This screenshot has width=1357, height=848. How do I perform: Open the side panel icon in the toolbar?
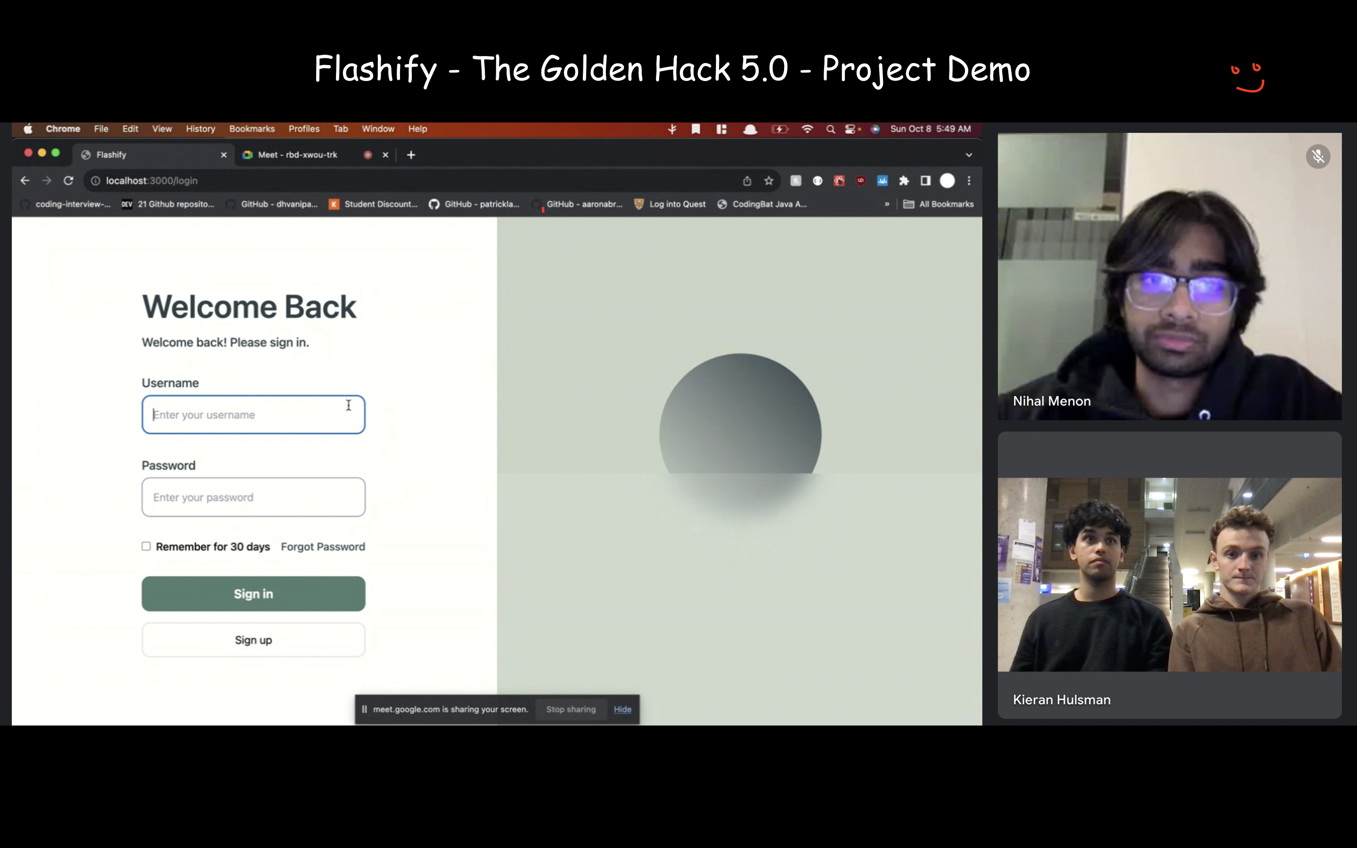(x=926, y=180)
